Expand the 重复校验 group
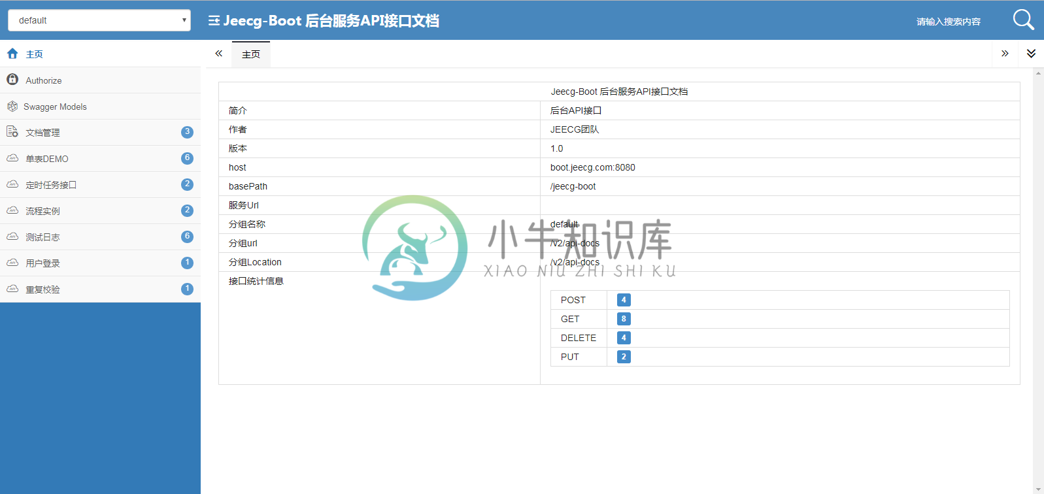Screen dimensions: 1044x494 click(100, 289)
